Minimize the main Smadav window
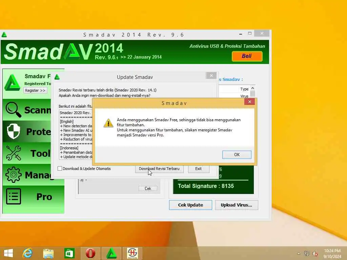The width and height of the screenshot is (347, 260). coord(241,34)
